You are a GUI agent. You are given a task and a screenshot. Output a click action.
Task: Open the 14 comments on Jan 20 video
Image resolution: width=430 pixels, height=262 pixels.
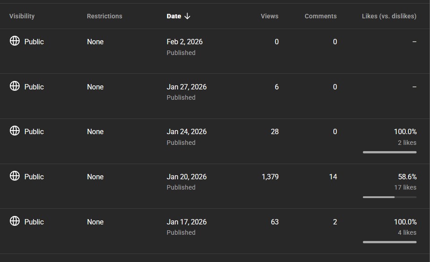coord(333,177)
